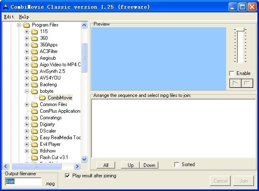Click the Aegisub folder icon

(x=35, y=58)
